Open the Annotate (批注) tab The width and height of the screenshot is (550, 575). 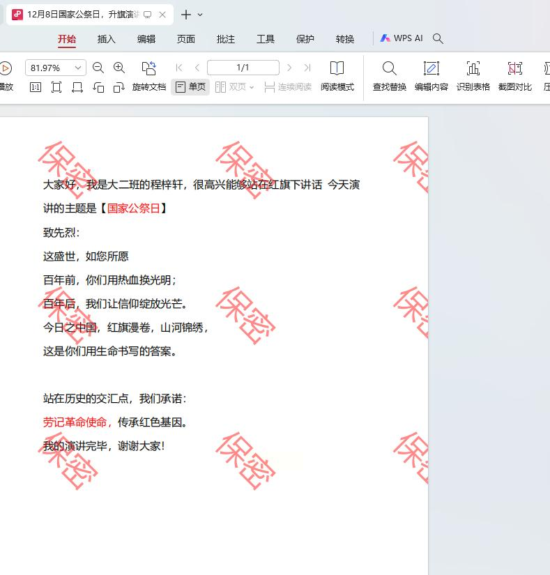pyautogui.click(x=226, y=39)
